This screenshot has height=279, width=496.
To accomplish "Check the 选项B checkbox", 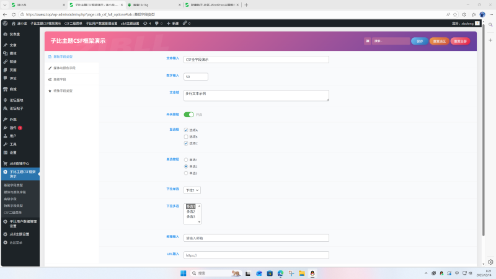I will (x=186, y=136).
